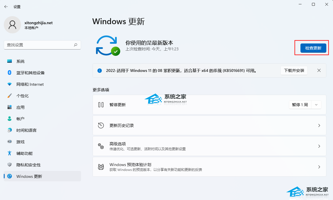Click the 检查更新 button
The width and height of the screenshot is (333, 200).
click(x=313, y=48)
